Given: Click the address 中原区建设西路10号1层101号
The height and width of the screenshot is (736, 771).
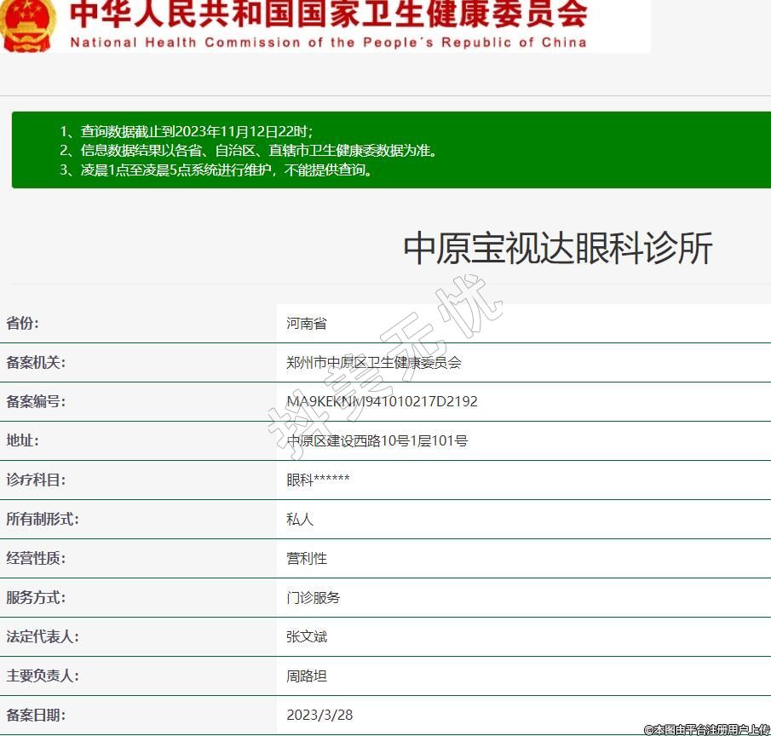Looking at the screenshot, I should [377, 441].
